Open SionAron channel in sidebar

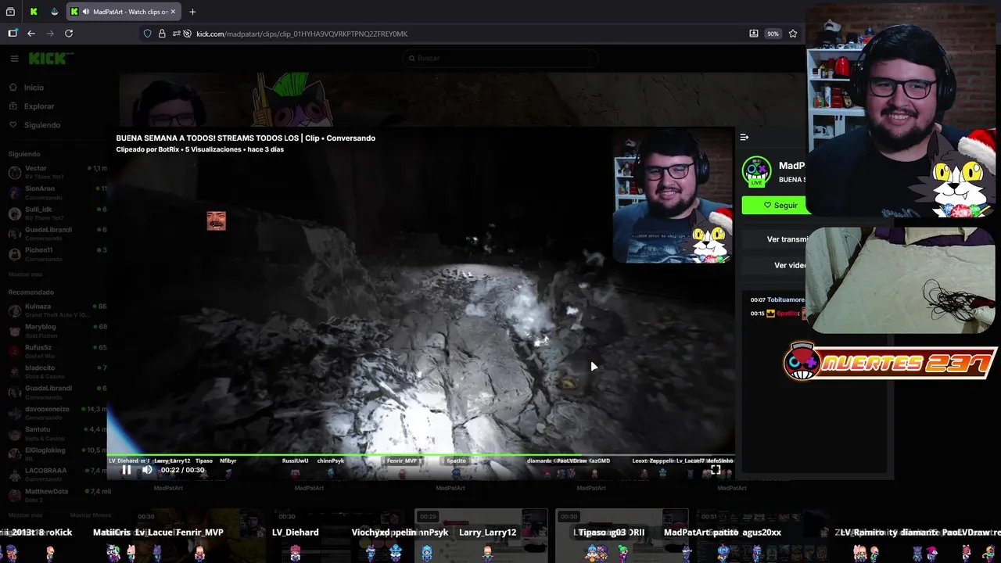pyautogui.click(x=56, y=192)
